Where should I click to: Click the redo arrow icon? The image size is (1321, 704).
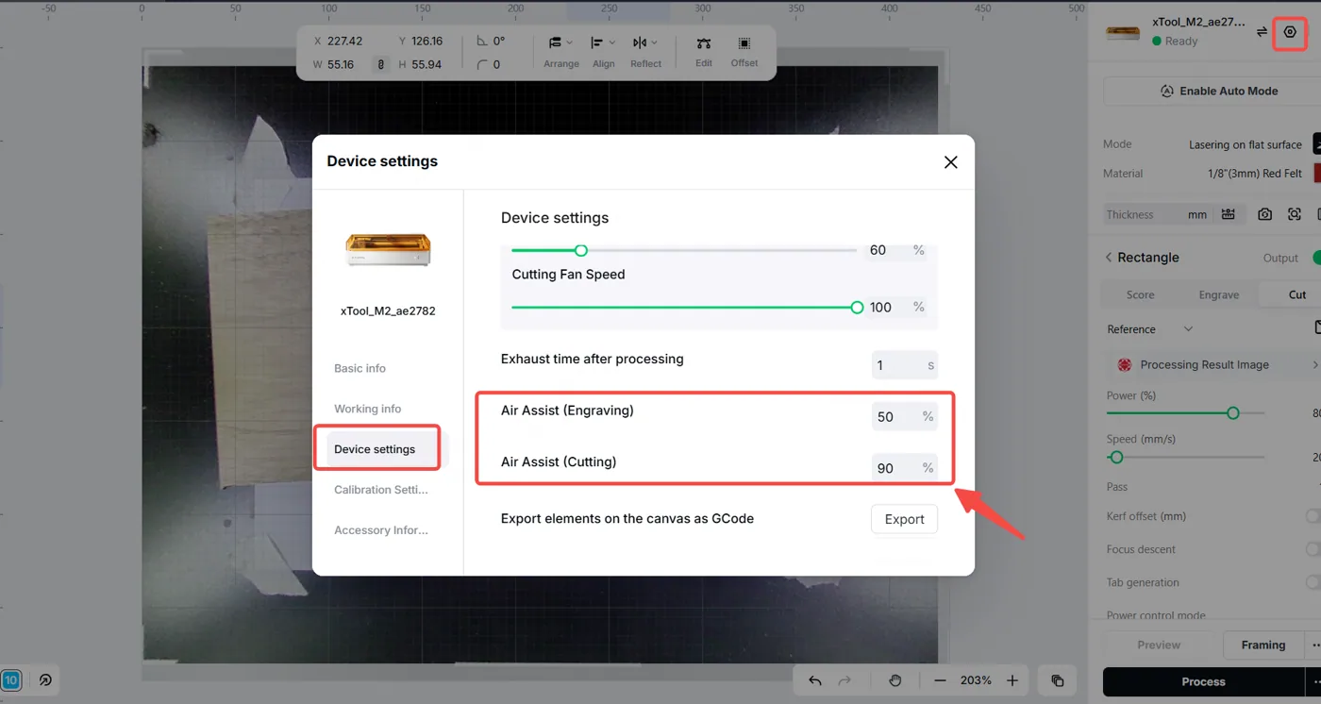pos(844,680)
